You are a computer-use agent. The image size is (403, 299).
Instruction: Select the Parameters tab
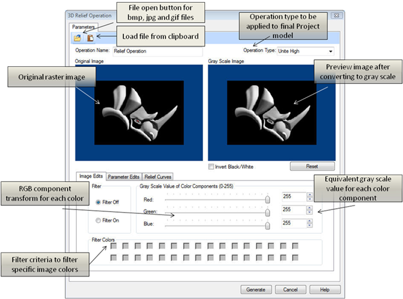83,27
